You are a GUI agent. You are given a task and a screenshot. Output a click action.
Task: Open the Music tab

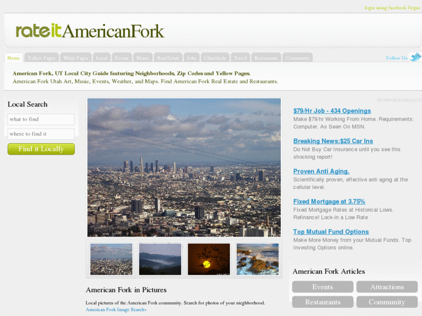pyautogui.click(x=143, y=58)
